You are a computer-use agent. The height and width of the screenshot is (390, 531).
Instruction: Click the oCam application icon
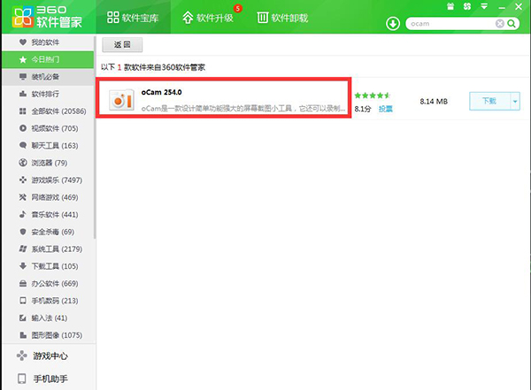click(120, 101)
